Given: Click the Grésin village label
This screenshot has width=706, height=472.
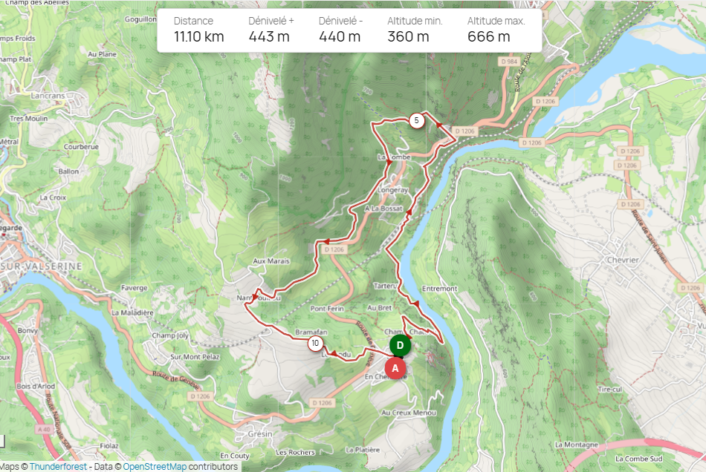Looking at the screenshot, I should (260, 434).
